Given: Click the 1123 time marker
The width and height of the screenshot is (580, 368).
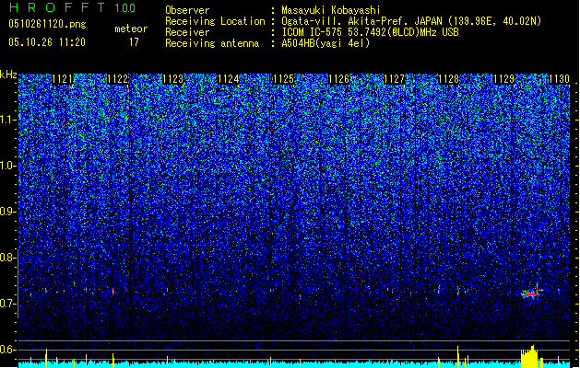Looking at the screenshot, I should pos(173,79).
